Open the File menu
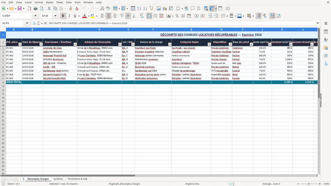This screenshot has height=186, width=331. pyautogui.click(x=4, y=2)
